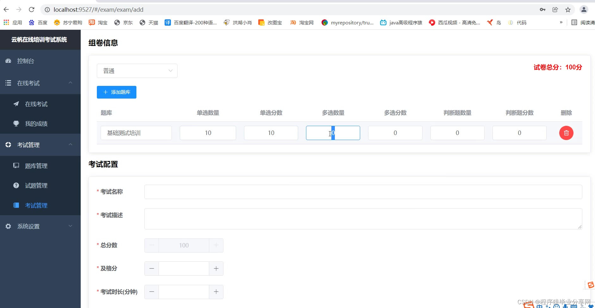
Task: Click the browser back arrow
Action: (6, 10)
